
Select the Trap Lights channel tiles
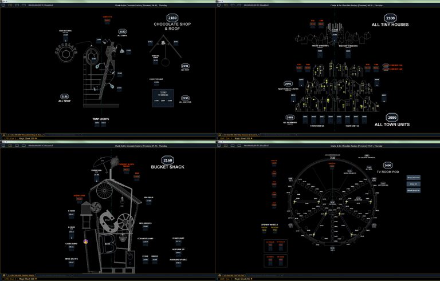click(100, 123)
